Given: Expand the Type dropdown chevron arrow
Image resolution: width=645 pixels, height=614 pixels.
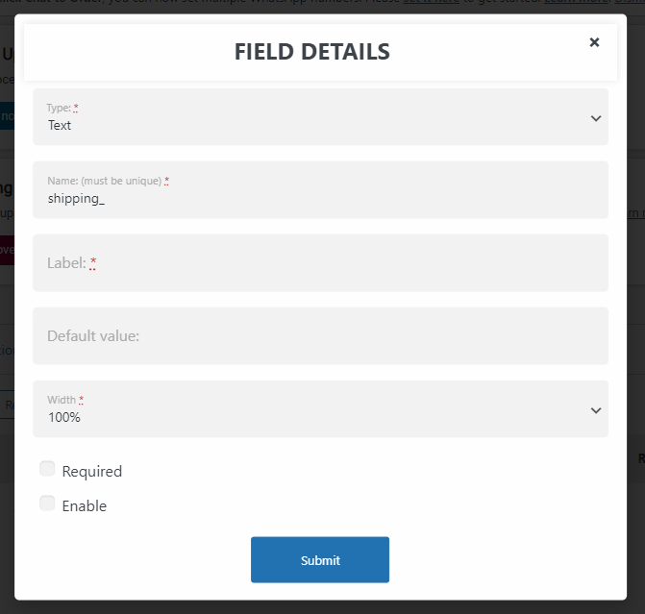Looking at the screenshot, I should click(596, 118).
